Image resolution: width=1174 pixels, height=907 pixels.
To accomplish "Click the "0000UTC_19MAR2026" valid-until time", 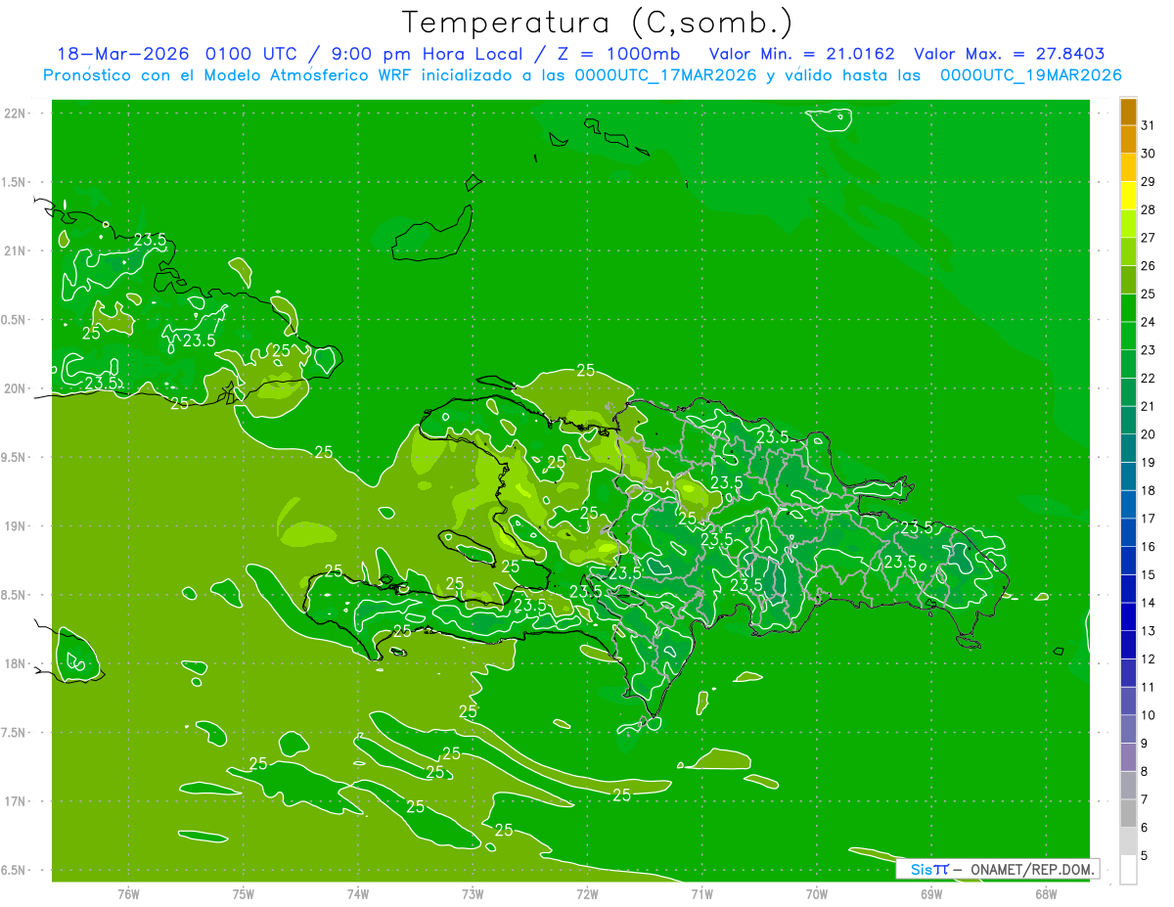I will click(1031, 74).
